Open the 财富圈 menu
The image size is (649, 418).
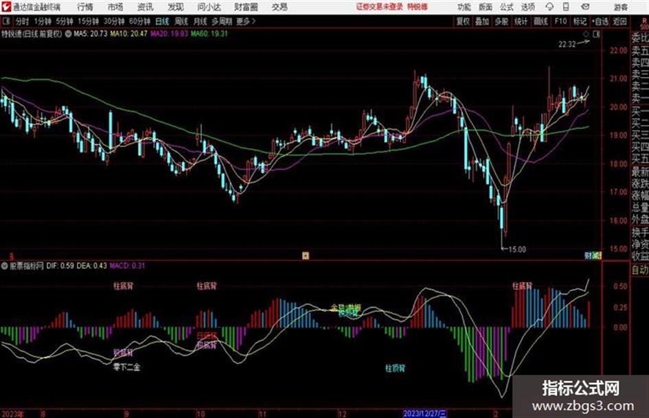246,7
